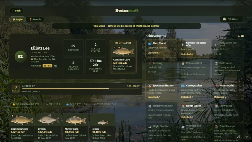Click the Getting the Hang of It icon
Image resolution: width=252 pixels, height=142 pixels.
(x=183, y=44)
